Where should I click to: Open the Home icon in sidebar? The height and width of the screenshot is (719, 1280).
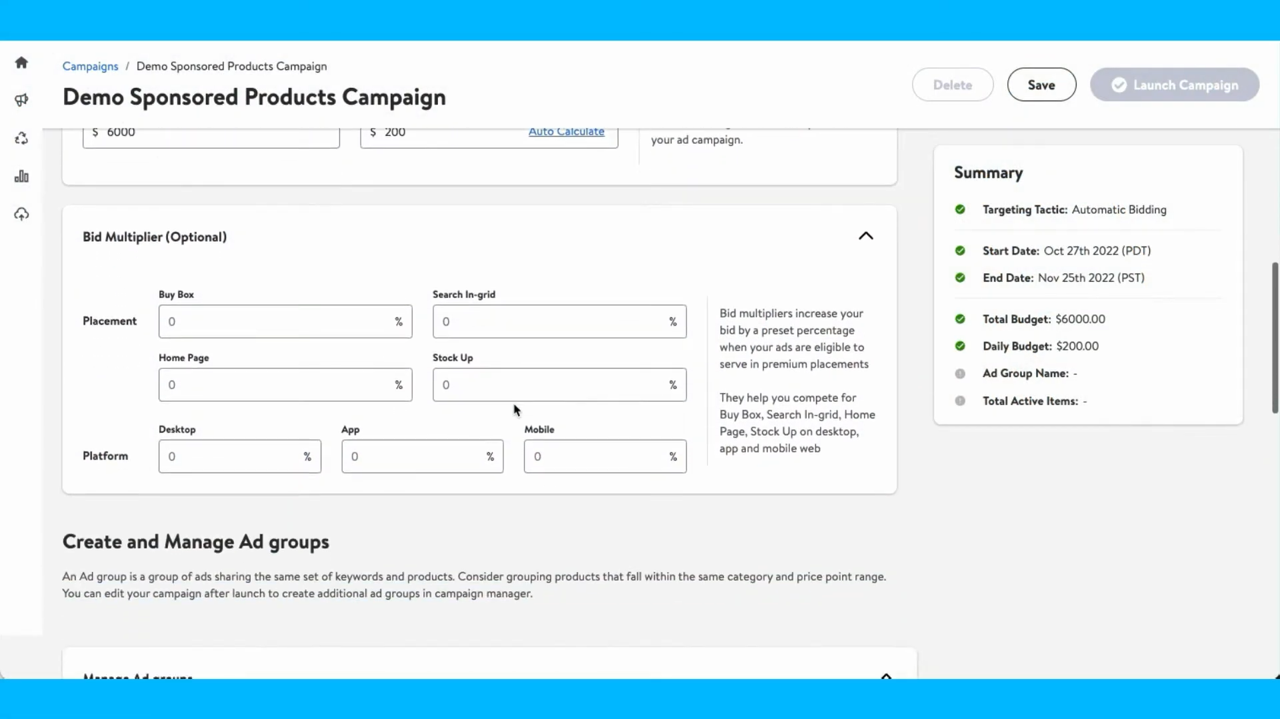pos(21,63)
